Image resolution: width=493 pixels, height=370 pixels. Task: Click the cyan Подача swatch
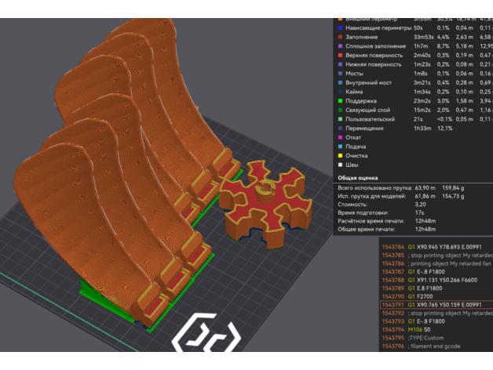point(340,147)
